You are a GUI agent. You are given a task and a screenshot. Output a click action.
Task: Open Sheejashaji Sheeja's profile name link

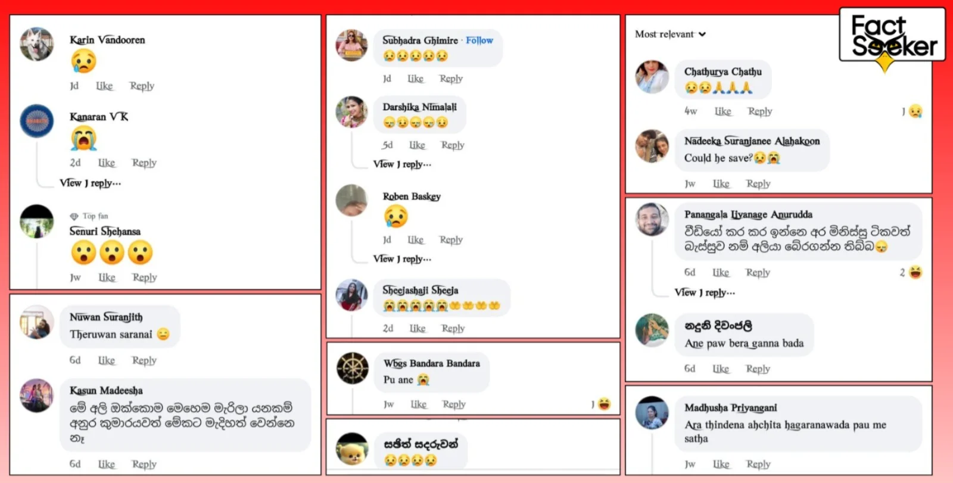coord(421,290)
